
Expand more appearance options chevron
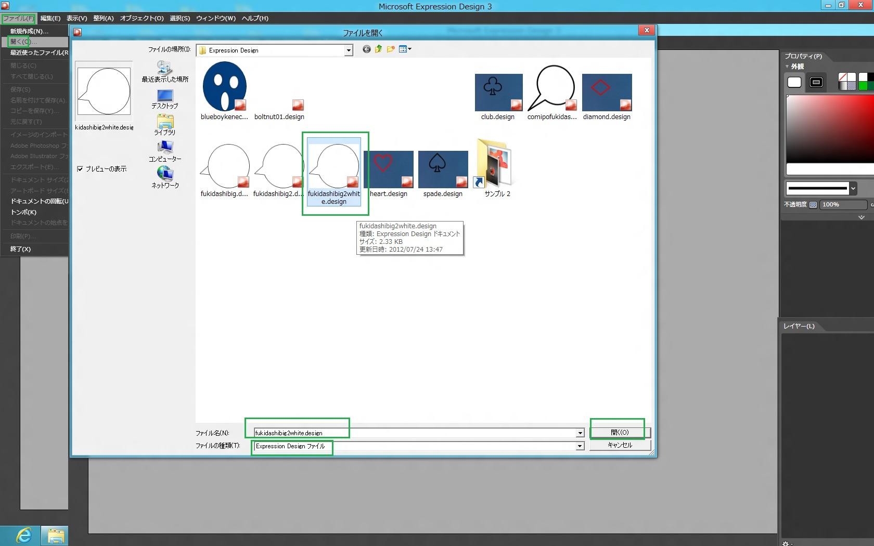[x=862, y=217]
